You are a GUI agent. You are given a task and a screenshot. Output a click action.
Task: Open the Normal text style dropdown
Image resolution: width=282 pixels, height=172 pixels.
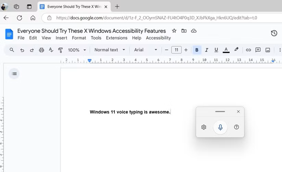pyautogui.click(x=110, y=50)
